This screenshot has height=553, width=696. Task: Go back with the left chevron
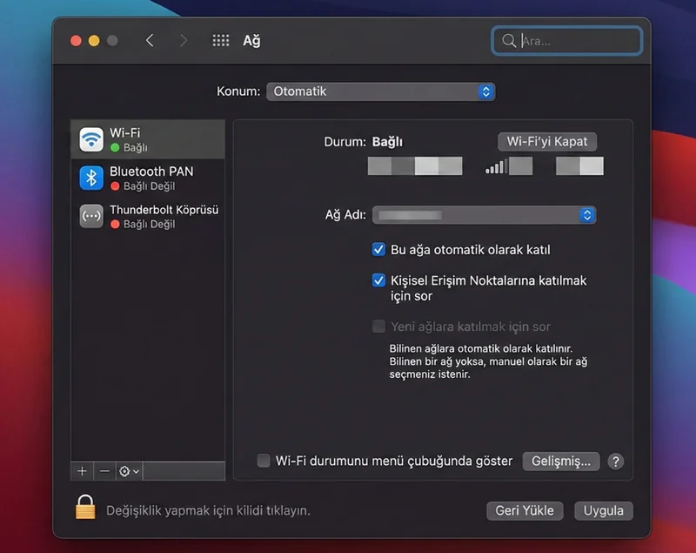point(150,41)
